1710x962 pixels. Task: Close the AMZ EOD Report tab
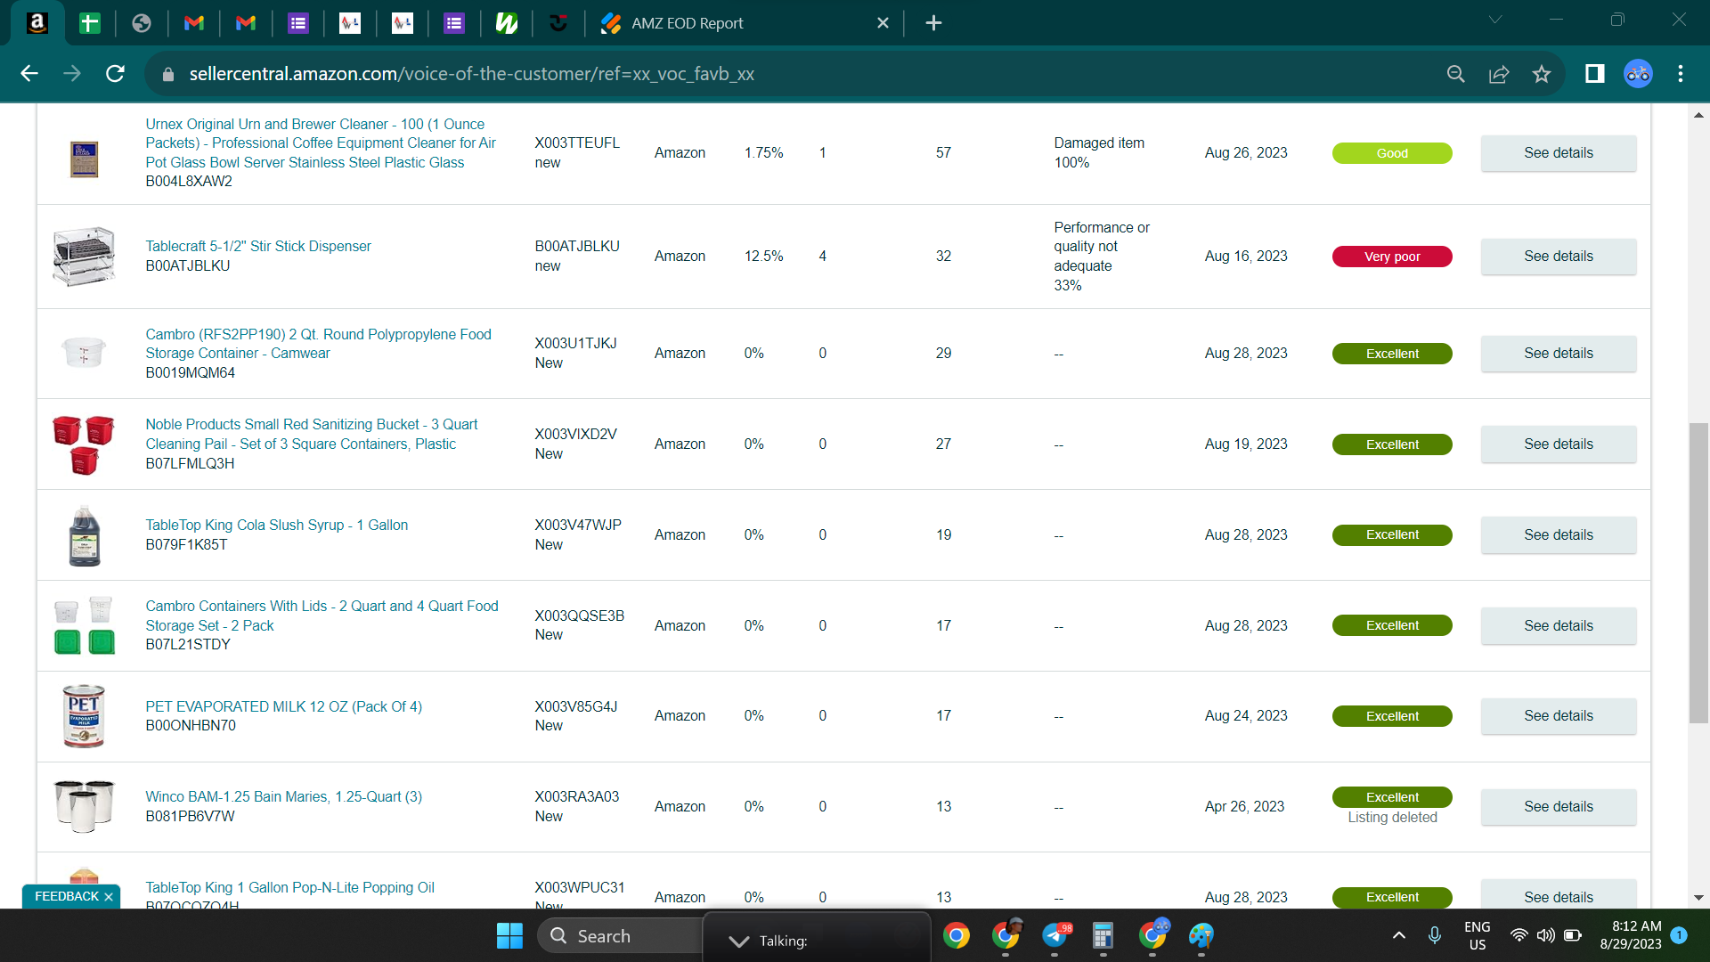point(883,23)
